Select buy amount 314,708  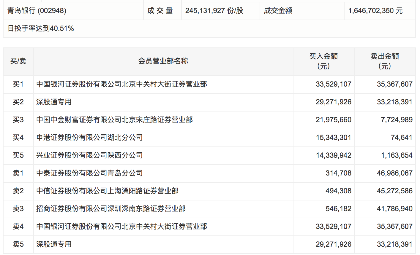pyautogui.click(x=339, y=173)
